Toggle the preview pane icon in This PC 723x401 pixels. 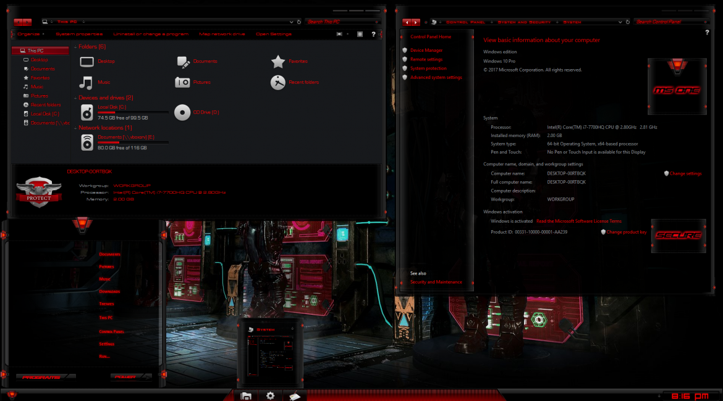click(360, 34)
